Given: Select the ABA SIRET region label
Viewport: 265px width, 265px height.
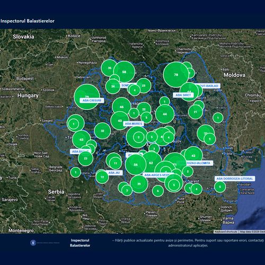Looking at the screenshot, I should point(183,95).
